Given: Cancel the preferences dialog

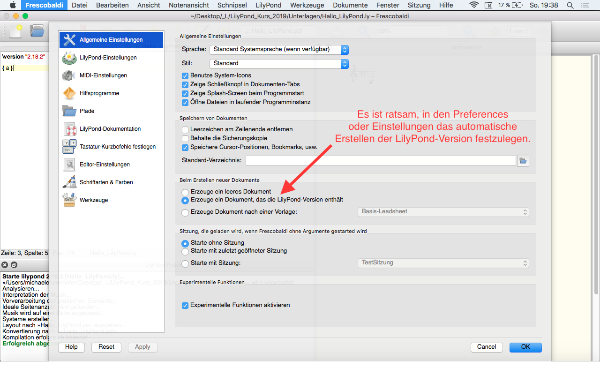Looking at the screenshot, I should [x=487, y=347].
